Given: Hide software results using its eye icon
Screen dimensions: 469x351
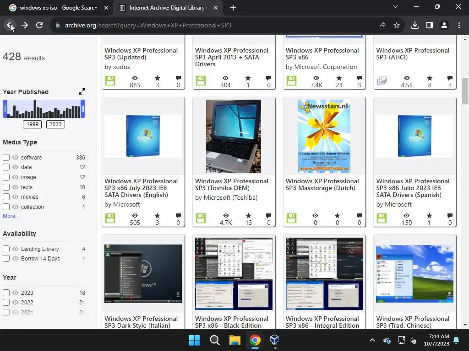Looking at the screenshot, I should tap(15, 157).
